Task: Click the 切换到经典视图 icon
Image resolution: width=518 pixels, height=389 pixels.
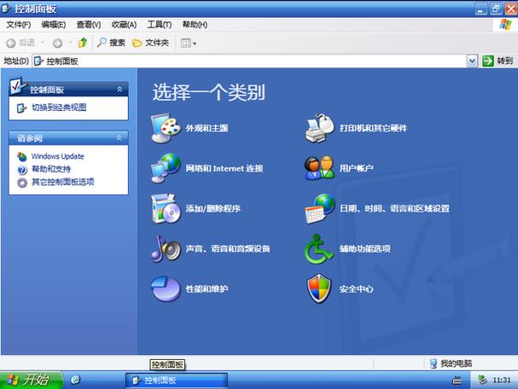Action: coord(21,108)
